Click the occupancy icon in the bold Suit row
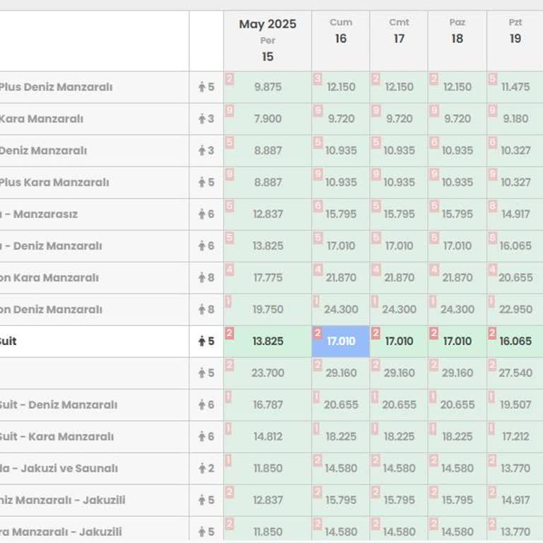543x543 pixels. 202,341
